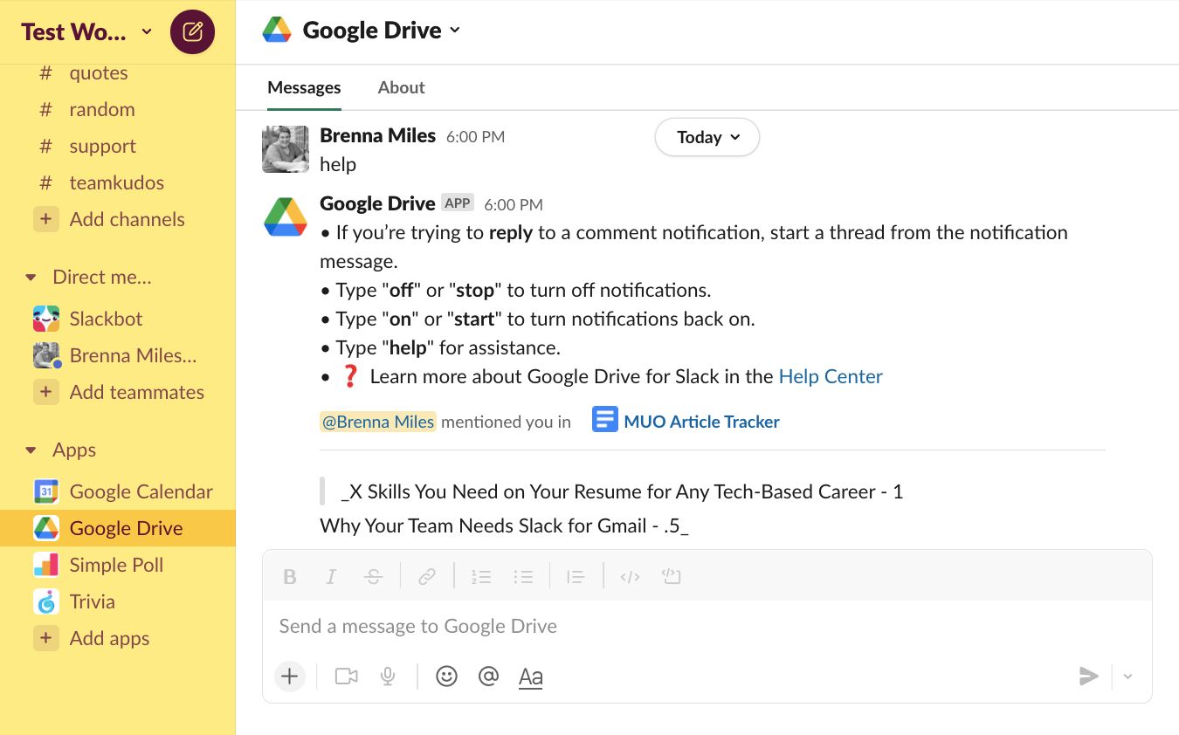The height and width of the screenshot is (735, 1179).
Task: Switch to the Messages tab
Action: (x=304, y=87)
